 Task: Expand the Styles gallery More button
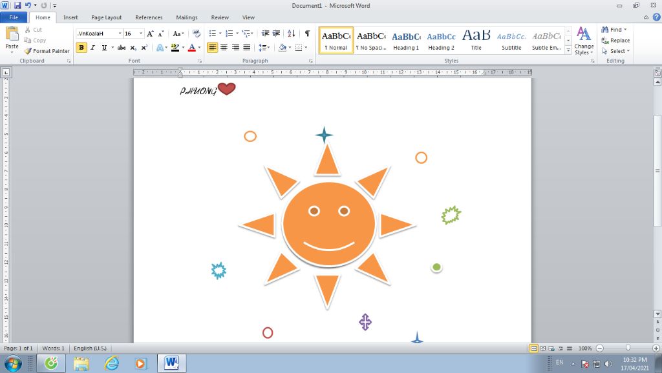pos(568,50)
